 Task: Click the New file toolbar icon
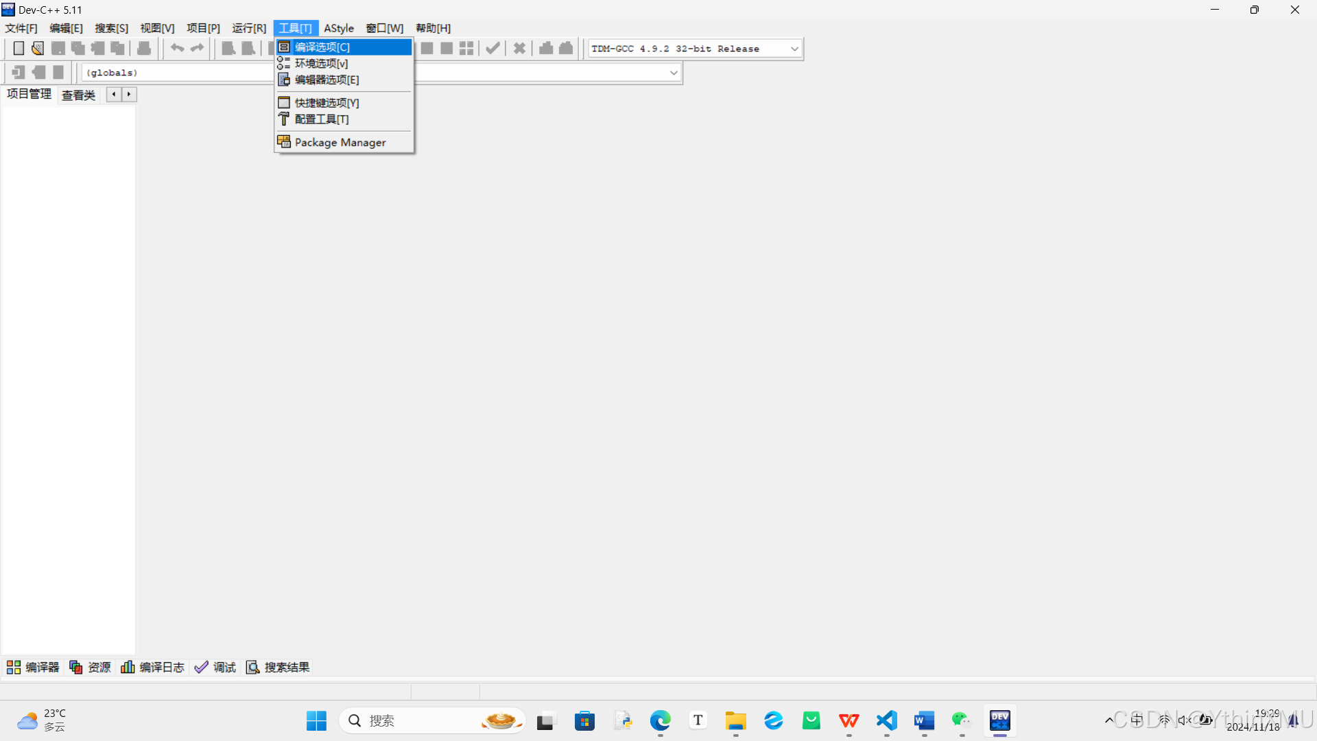[19, 48]
